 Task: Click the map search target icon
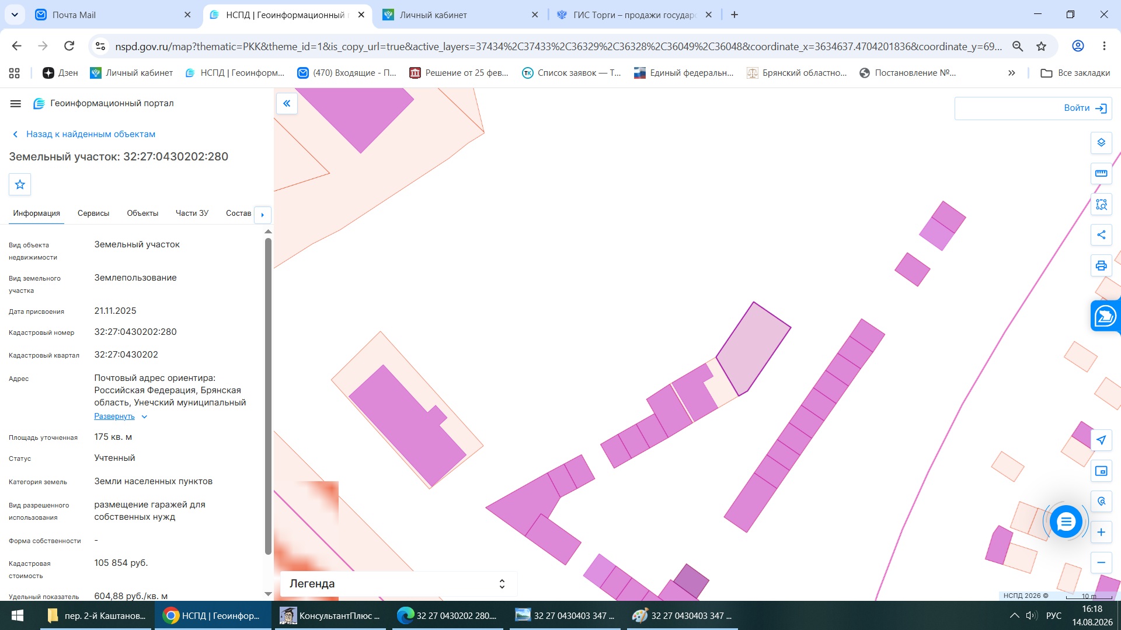click(x=1101, y=502)
